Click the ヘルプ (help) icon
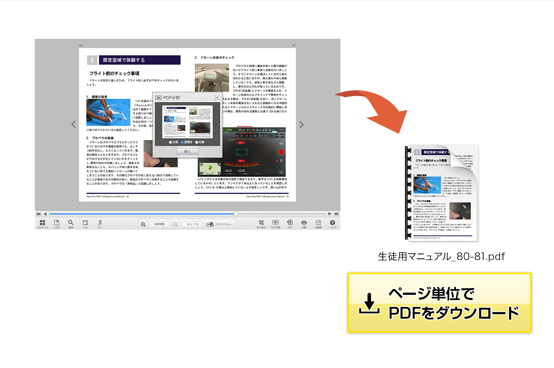 pos(332,223)
